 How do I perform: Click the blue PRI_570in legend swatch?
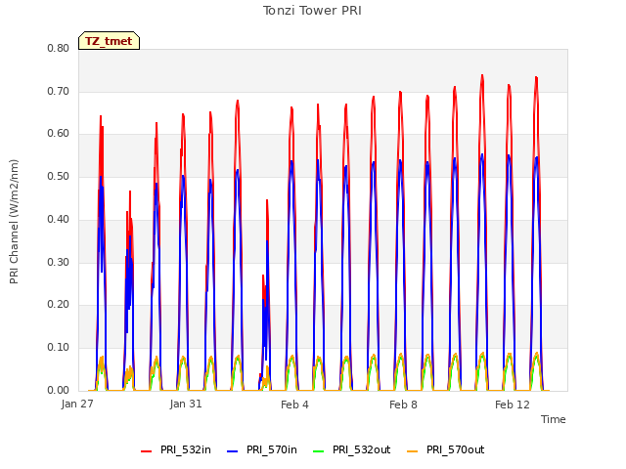(x=233, y=451)
